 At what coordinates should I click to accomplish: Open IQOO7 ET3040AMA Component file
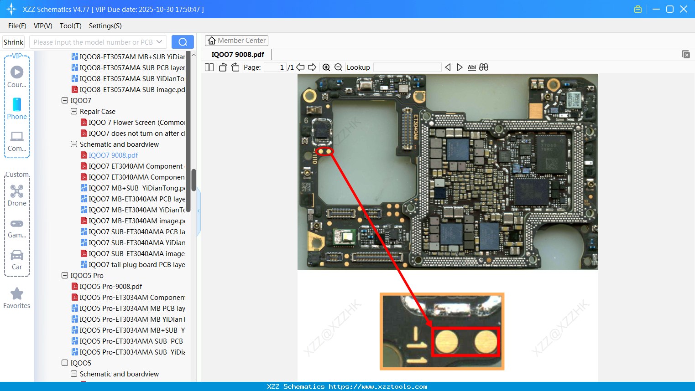[x=133, y=177]
